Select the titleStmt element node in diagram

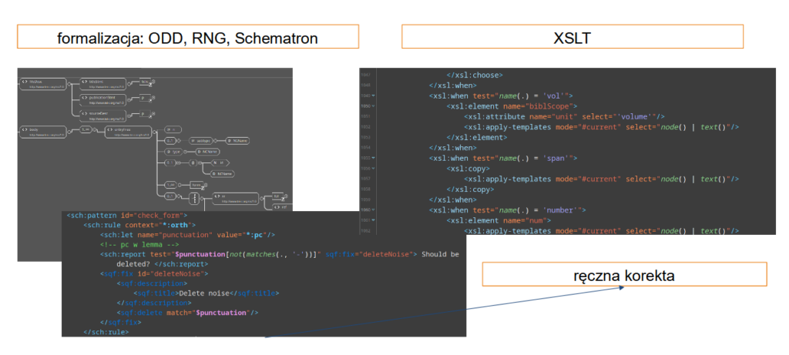(x=101, y=85)
